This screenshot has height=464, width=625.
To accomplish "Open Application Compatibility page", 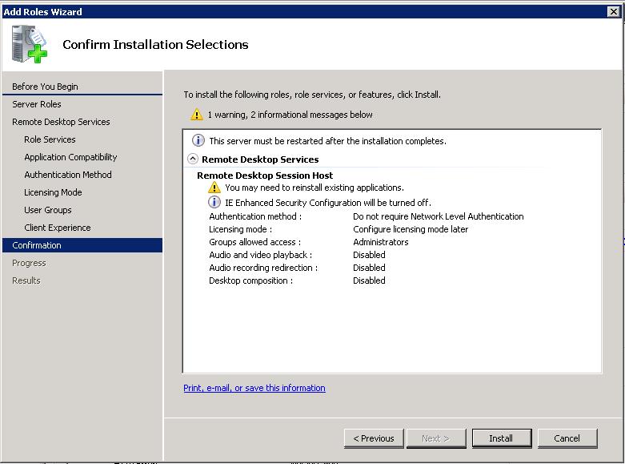I will 70,157.
